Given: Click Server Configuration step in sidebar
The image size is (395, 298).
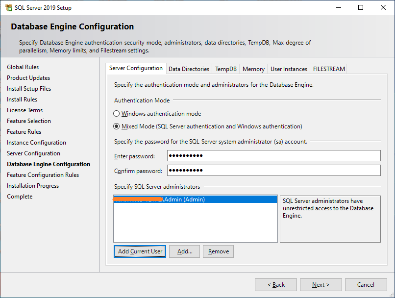Looking at the screenshot, I should [x=33, y=153].
